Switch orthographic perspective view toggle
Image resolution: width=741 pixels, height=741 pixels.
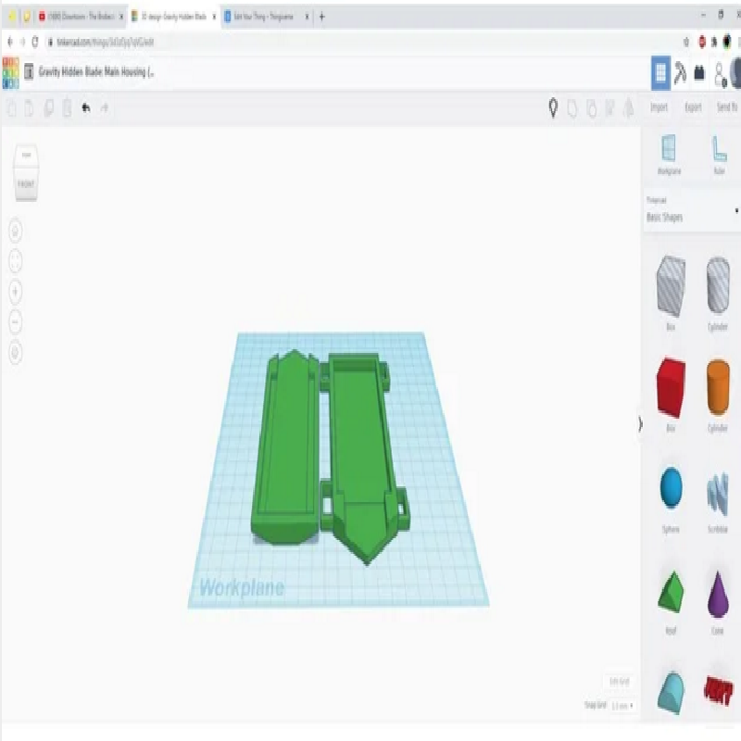point(16,353)
